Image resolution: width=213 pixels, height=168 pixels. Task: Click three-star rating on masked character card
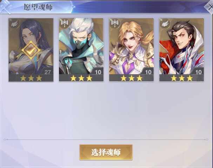click(81, 78)
